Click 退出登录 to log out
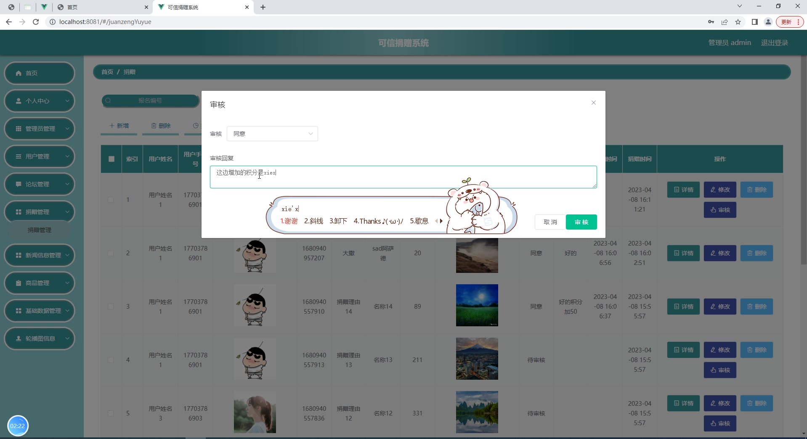 (x=775, y=42)
